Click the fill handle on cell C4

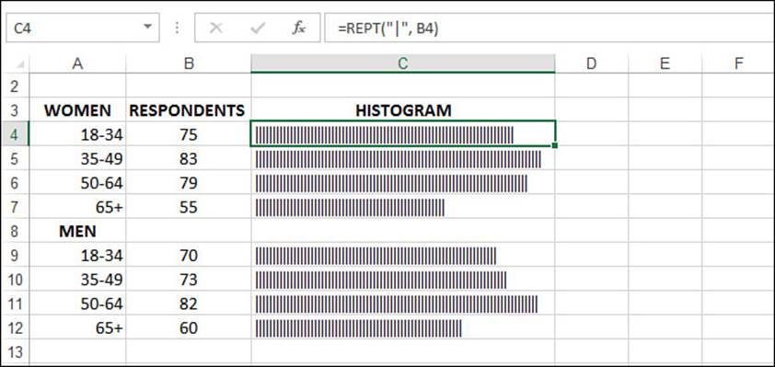click(x=556, y=145)
